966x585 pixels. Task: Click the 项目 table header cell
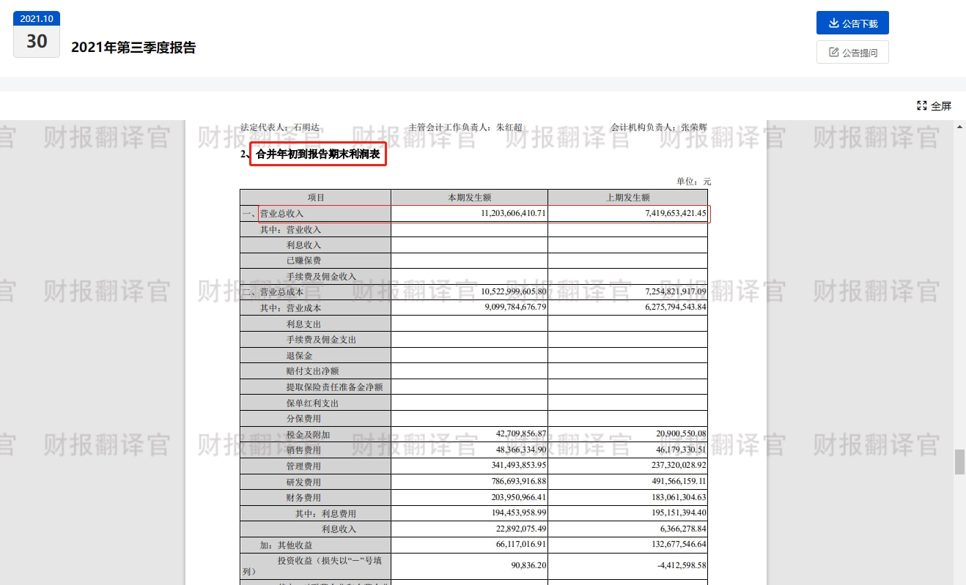pyautogui.click(x=314, y=197)
